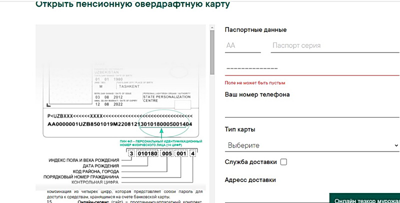The height and width of the screenshot is (203, 400).
Task: Click the green circled PINFL number in passport
Action: [165, 123]
